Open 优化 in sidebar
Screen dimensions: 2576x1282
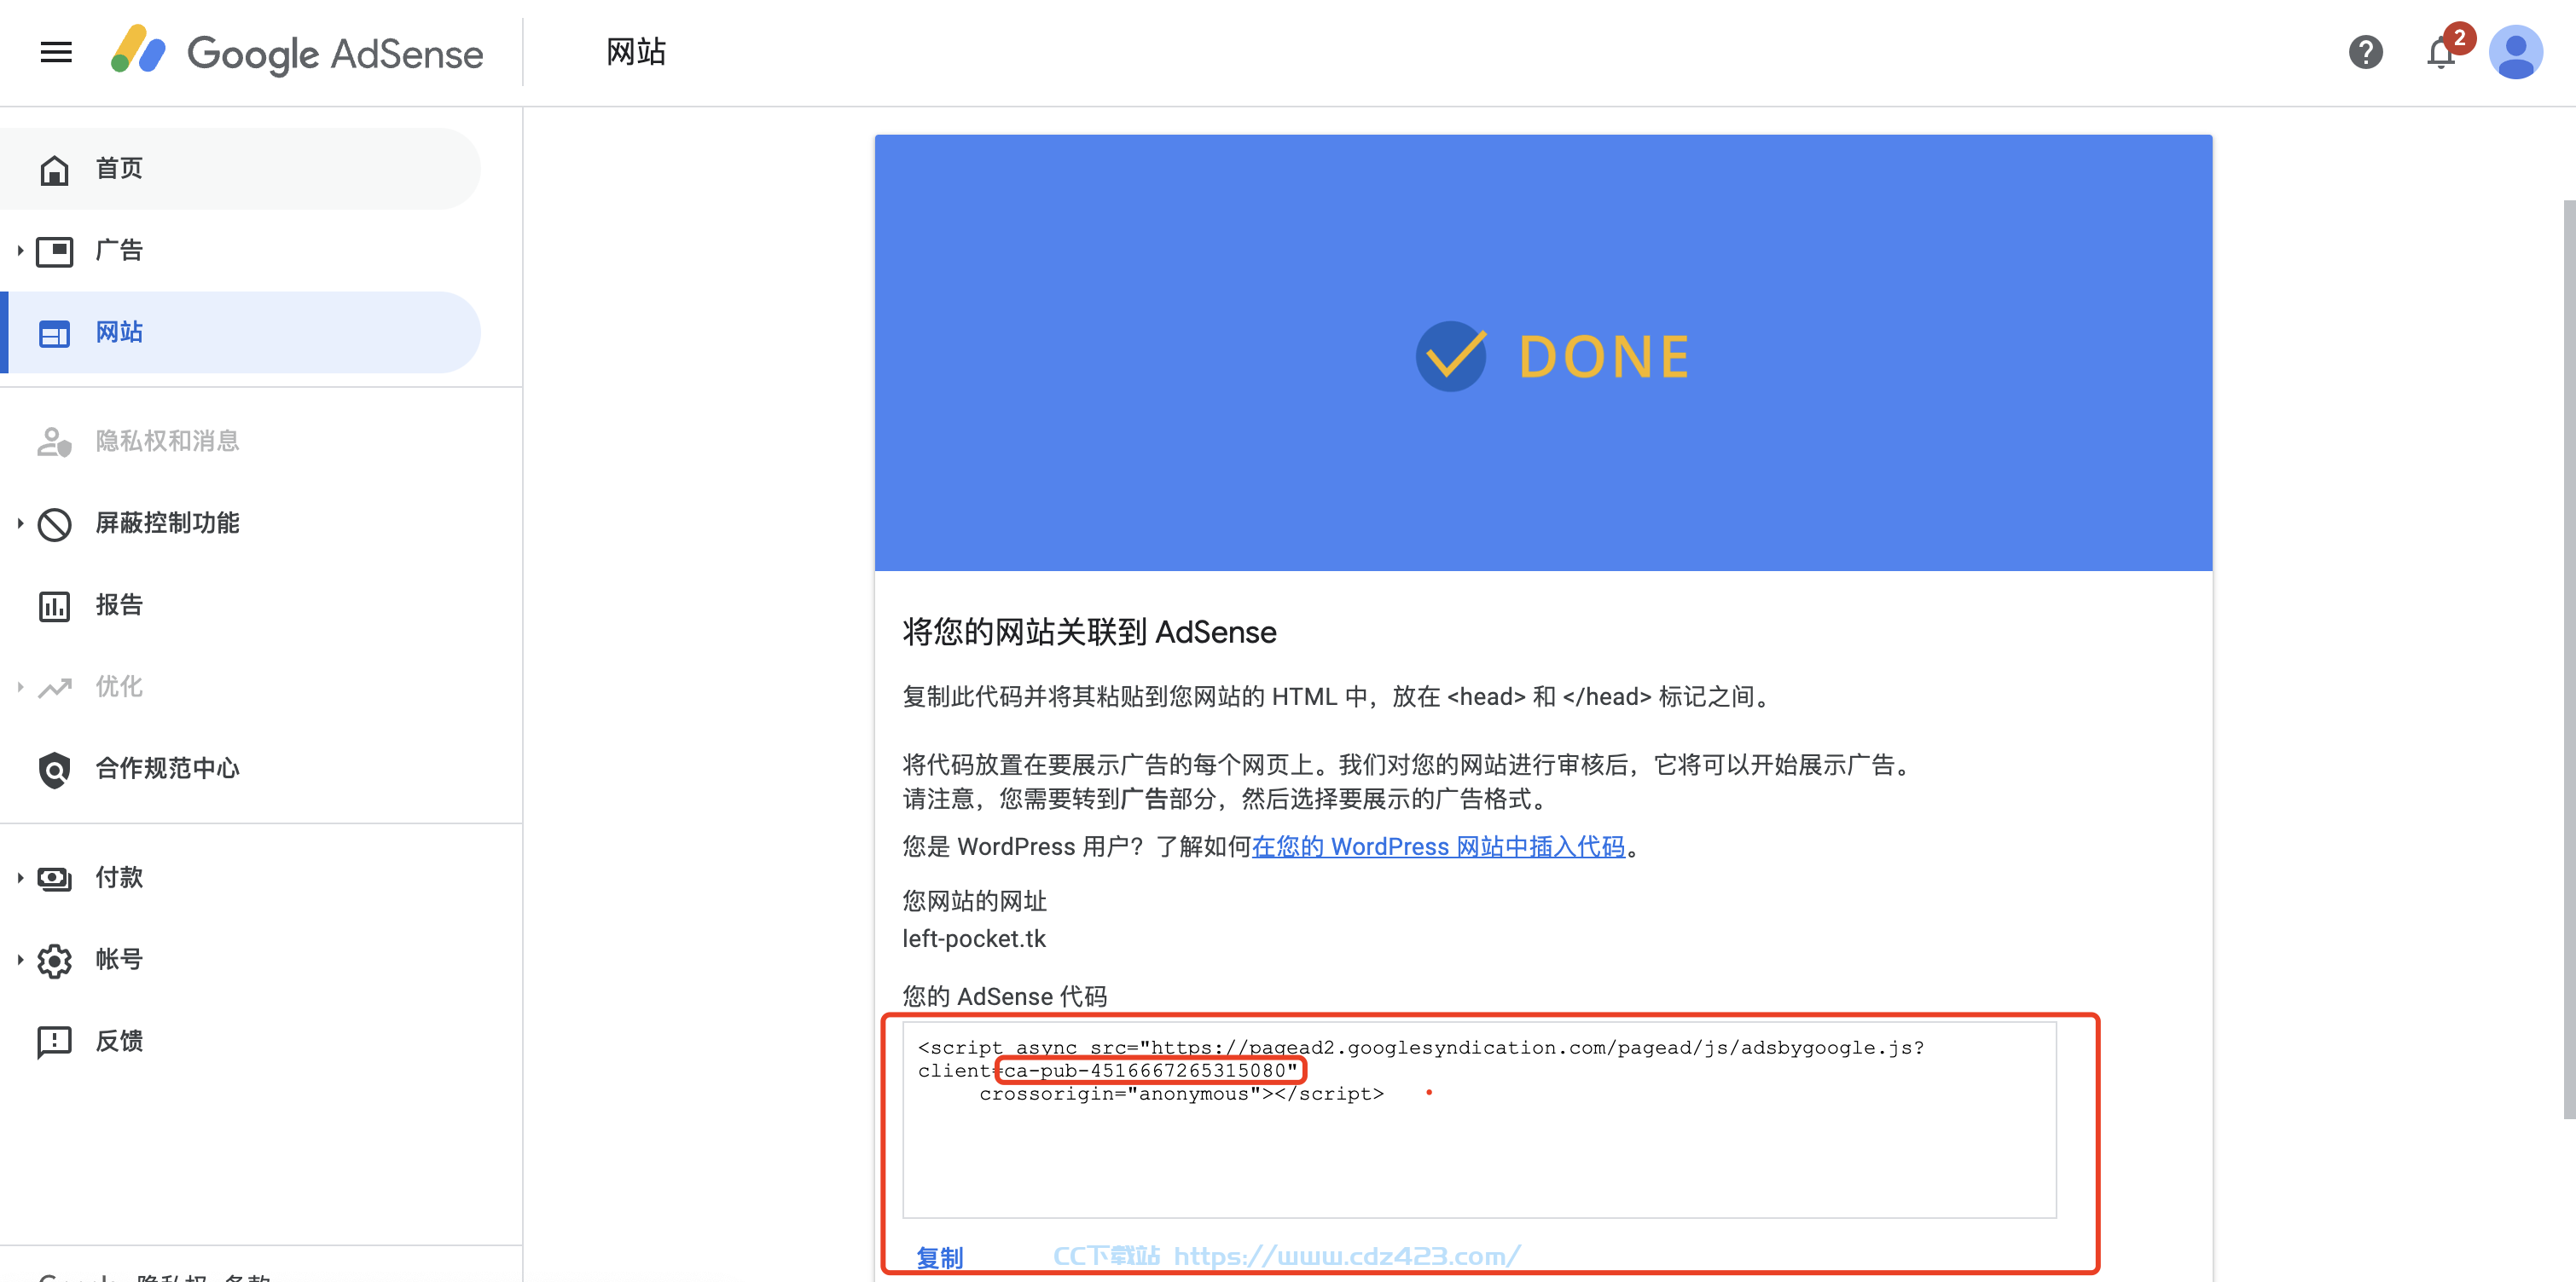click(240, 688)
